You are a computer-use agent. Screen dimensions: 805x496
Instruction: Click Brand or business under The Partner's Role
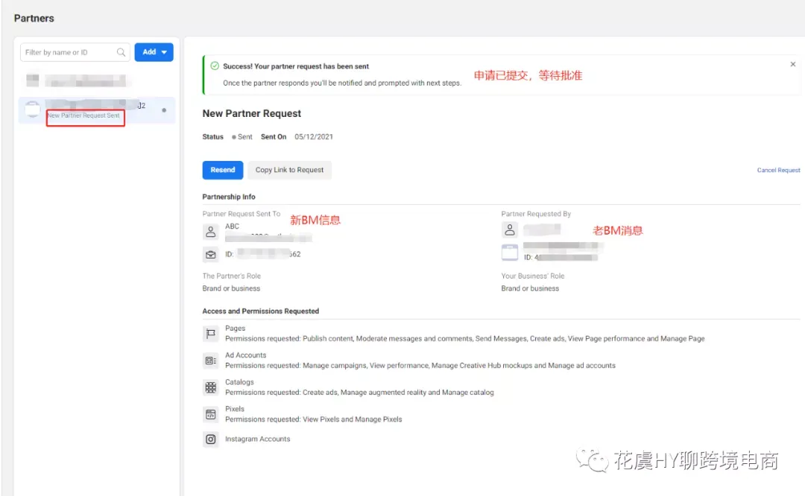tap(231, 288)
